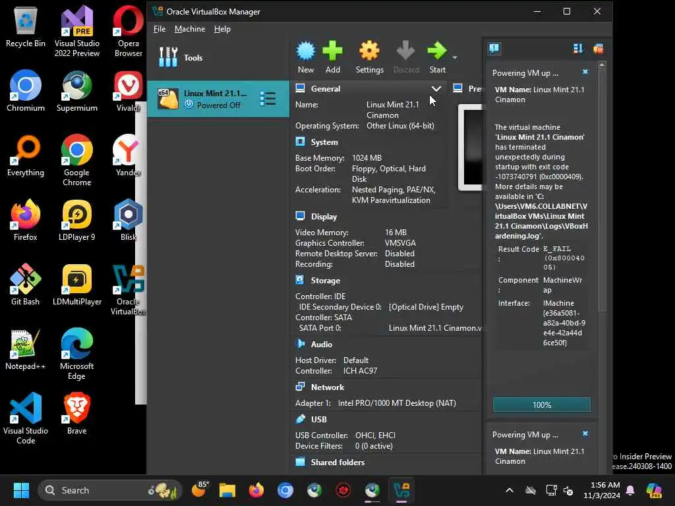Open Everything desktop icon

tap(26, 155)
